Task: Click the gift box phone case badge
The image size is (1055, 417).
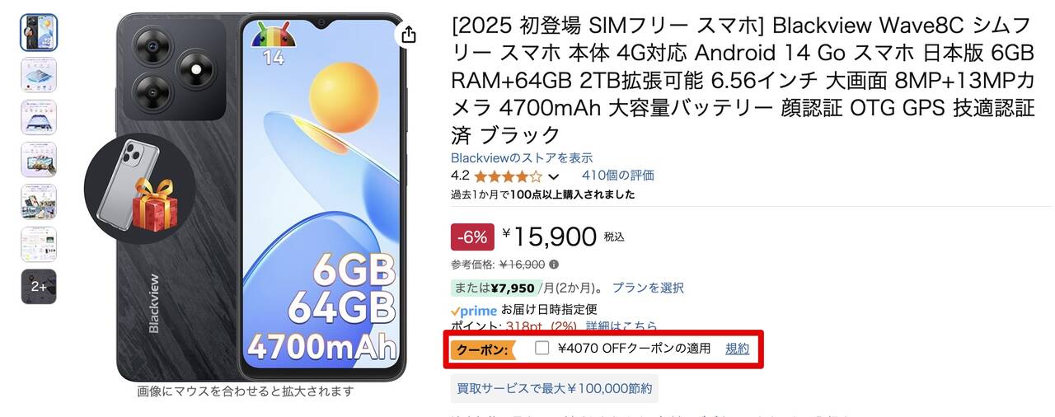Action: [139, 188]
